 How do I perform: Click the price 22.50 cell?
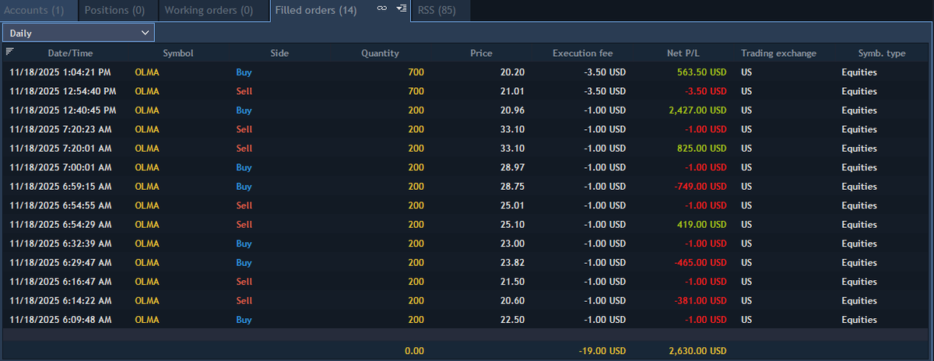(513, 320)
